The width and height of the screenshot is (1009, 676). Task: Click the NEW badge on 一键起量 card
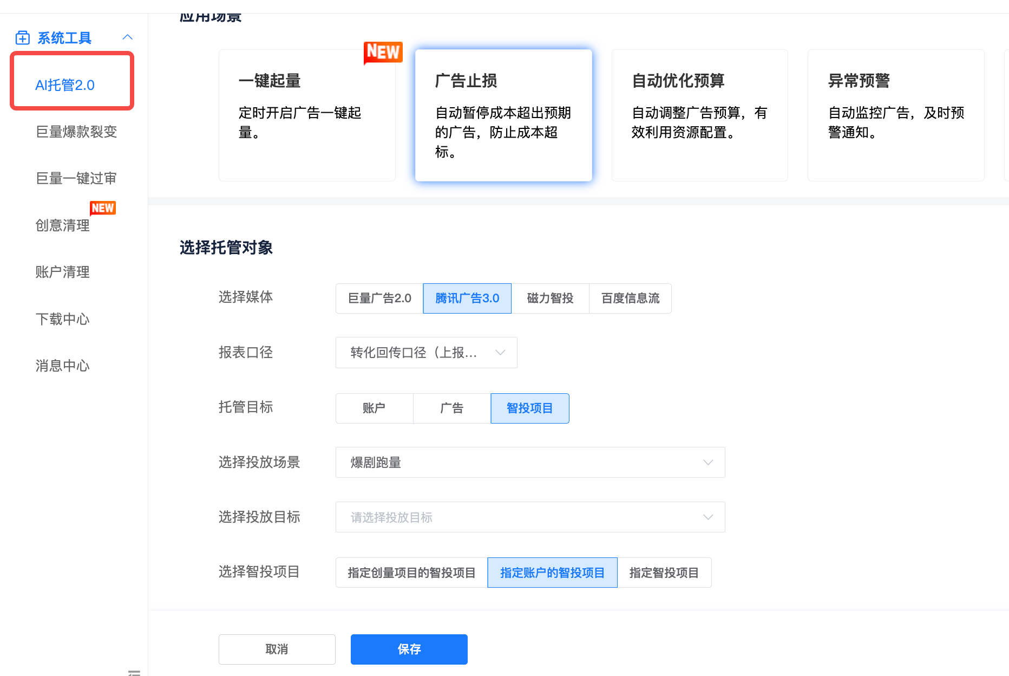coord(383,53)
